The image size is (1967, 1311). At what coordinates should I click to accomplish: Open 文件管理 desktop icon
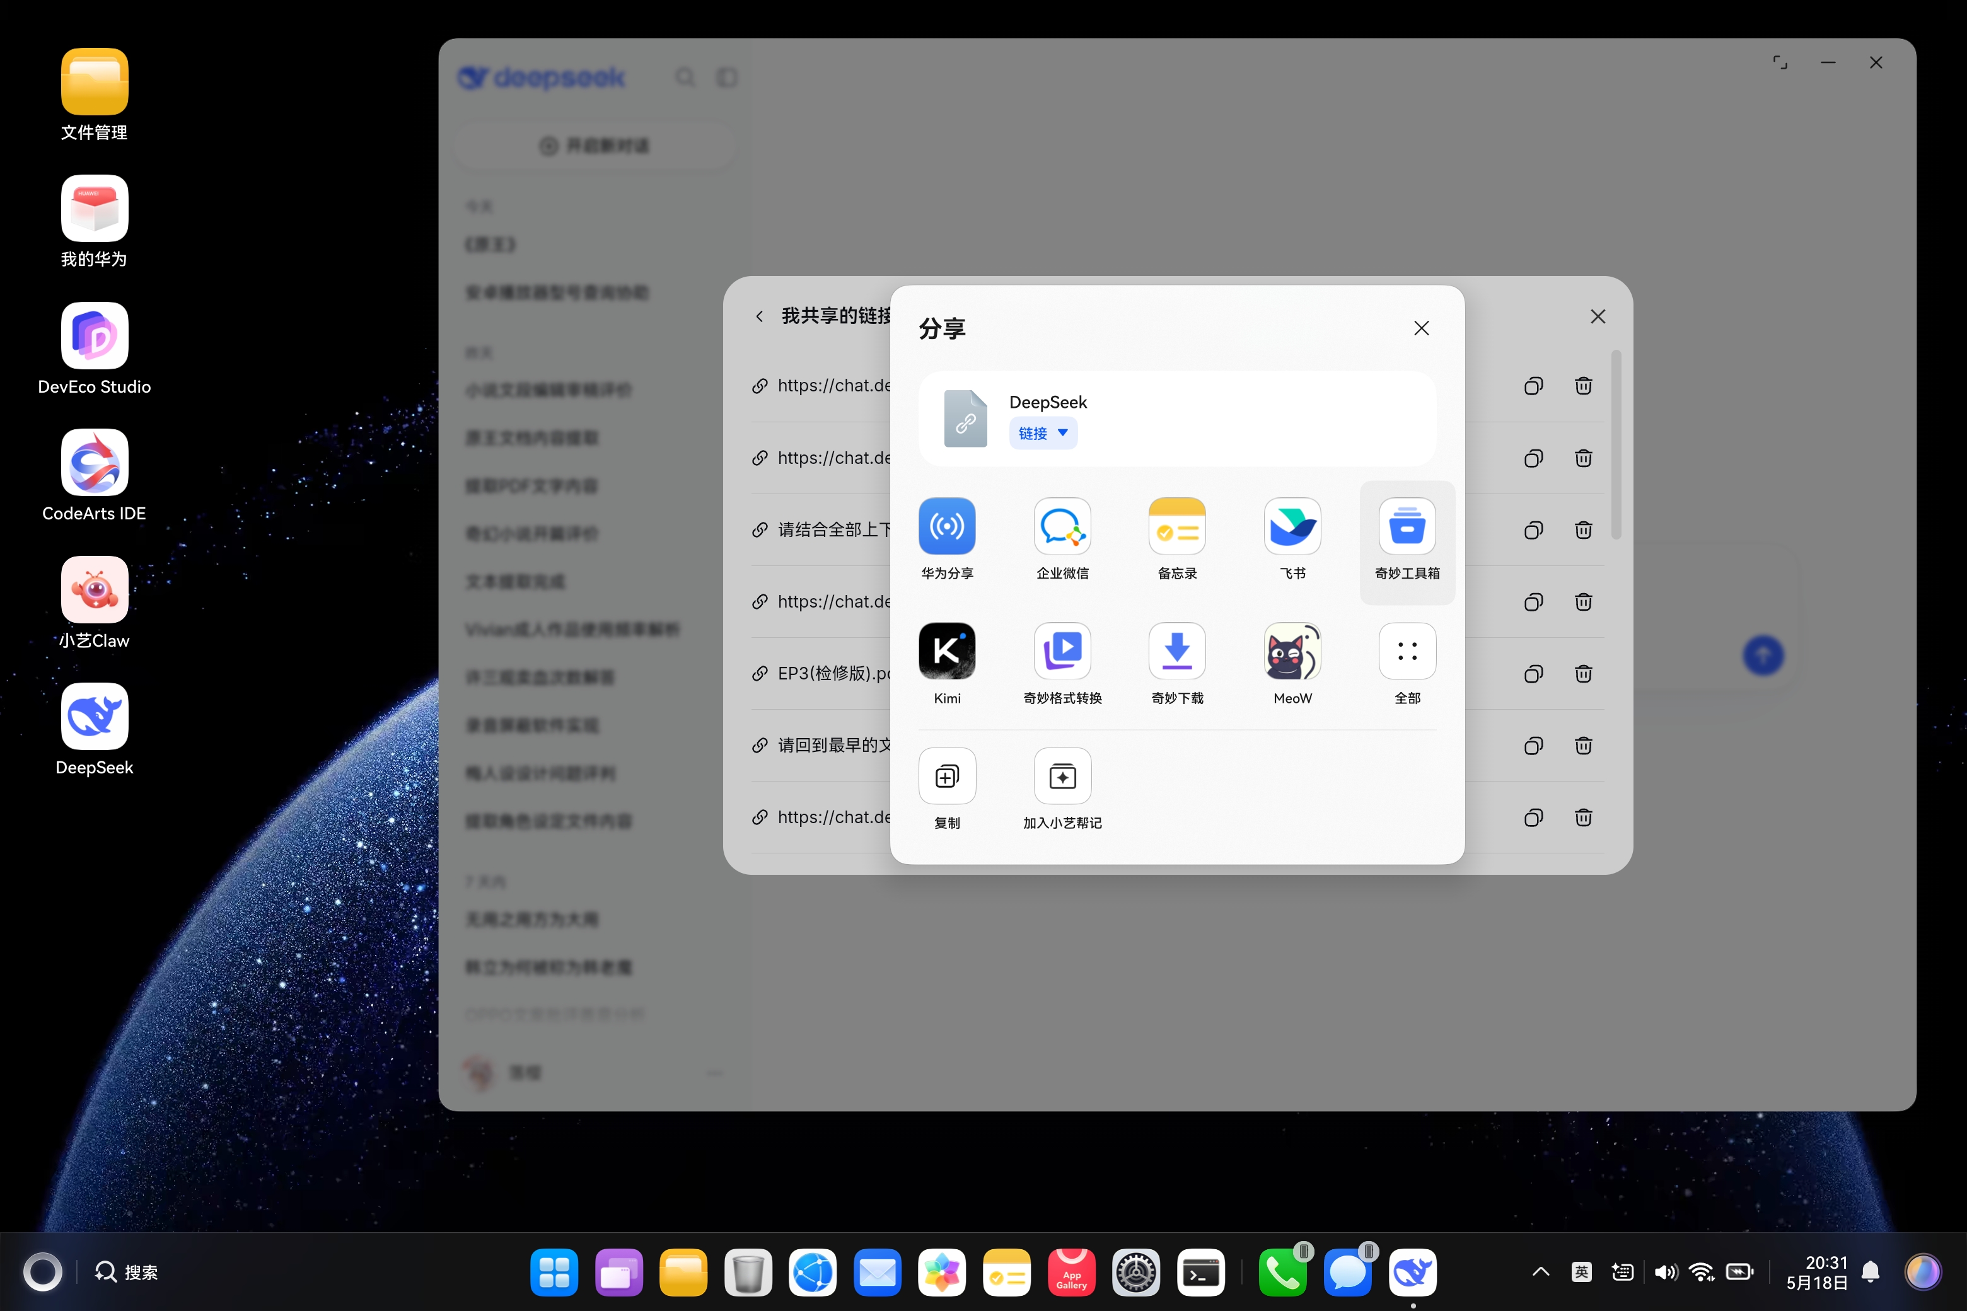[x=95, y=95]
